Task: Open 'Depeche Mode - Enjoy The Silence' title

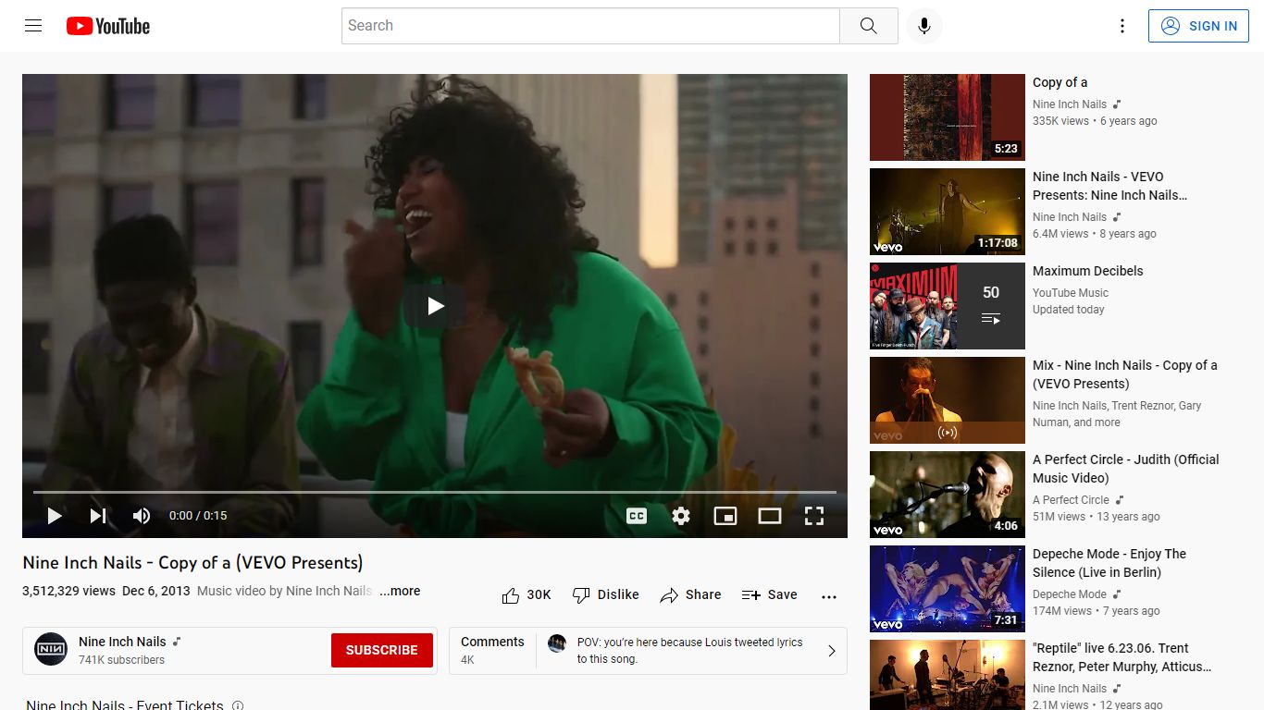Action: [1109, 563]
